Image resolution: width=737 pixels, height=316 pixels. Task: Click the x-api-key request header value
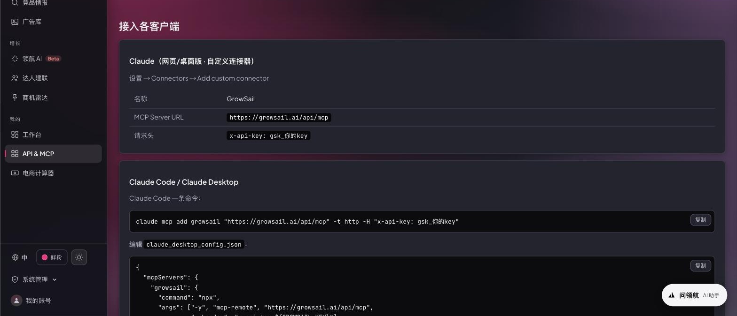268,135
